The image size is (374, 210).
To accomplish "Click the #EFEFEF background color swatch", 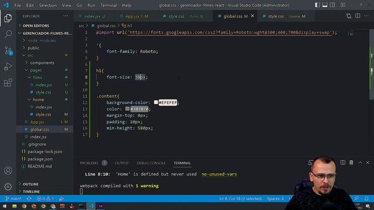I will pos(156,102).
